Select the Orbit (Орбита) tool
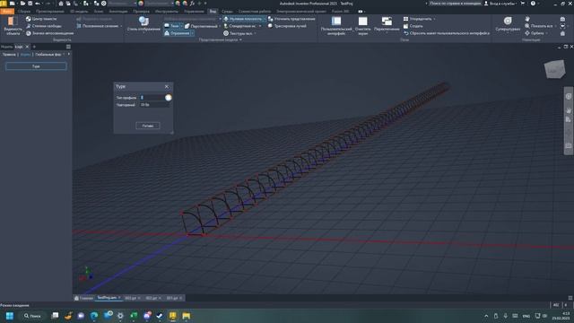 535,33
